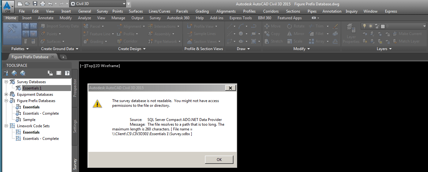Viewport: 428px width, 172px height.
Task: Select the Mirror tool
Action: (x=296, y=34)
